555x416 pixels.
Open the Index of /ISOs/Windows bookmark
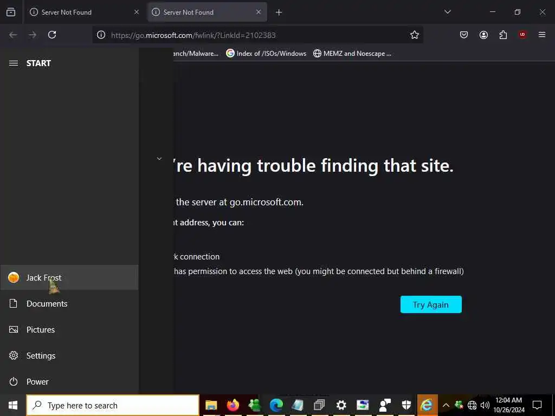click(266, 54)
